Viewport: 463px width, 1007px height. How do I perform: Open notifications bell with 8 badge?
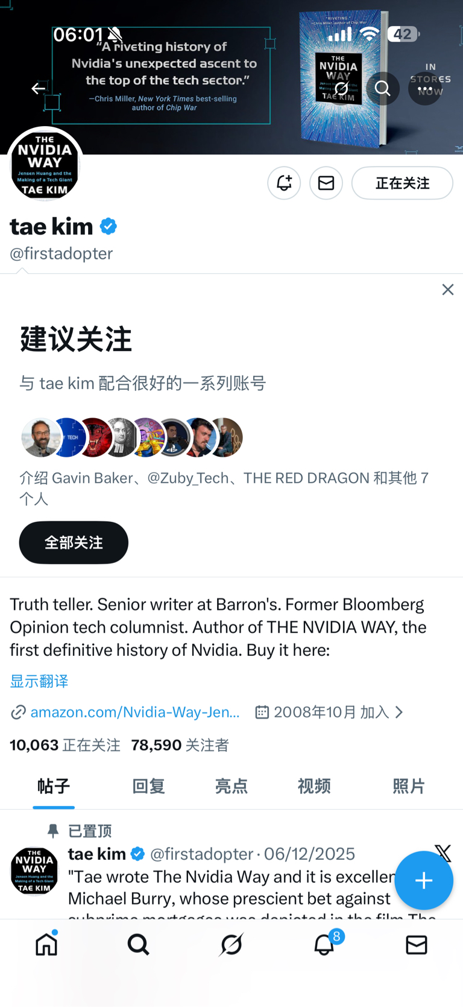pos(326,943)
